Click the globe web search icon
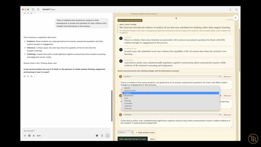This screenshot has width=261, height=147. tap(29, 136)
